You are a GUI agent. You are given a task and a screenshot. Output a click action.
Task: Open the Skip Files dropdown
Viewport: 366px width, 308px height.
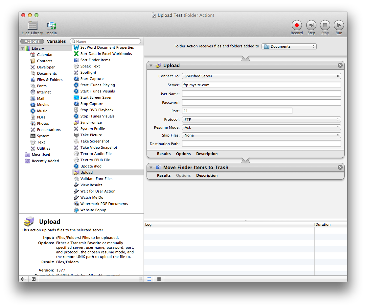[x=262, y=135]
